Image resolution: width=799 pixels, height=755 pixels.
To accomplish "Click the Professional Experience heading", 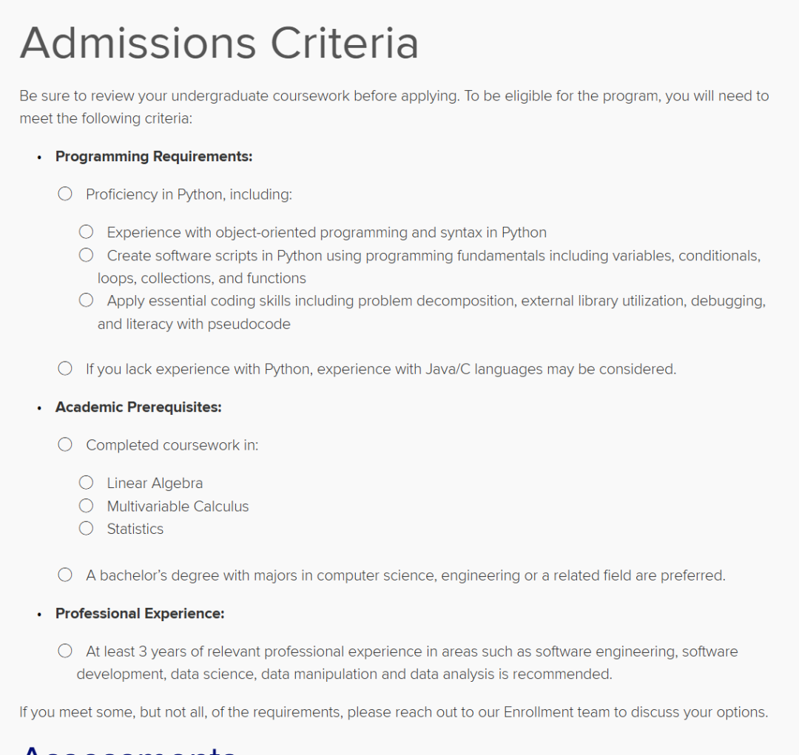I will point(140,613).
